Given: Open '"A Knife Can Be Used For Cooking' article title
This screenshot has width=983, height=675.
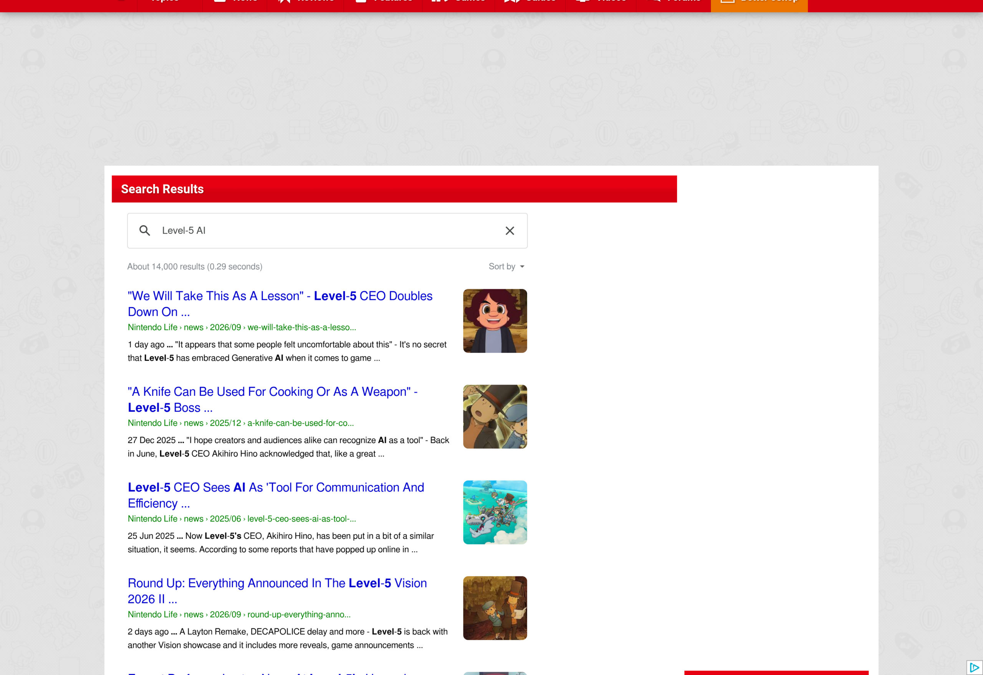Looking at the screenshot, I should 273,399.
